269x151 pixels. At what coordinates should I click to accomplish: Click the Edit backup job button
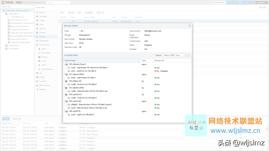pyautogui.click(x=80, y=13)
